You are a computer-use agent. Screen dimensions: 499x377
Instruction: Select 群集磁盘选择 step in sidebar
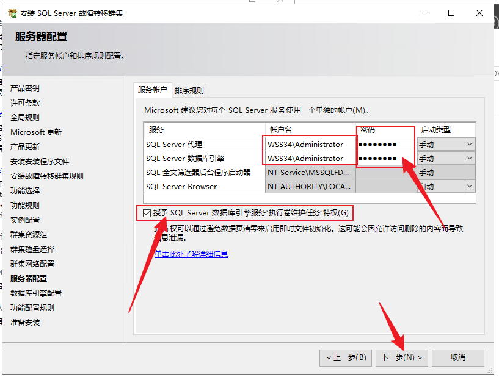pos(32,250)
